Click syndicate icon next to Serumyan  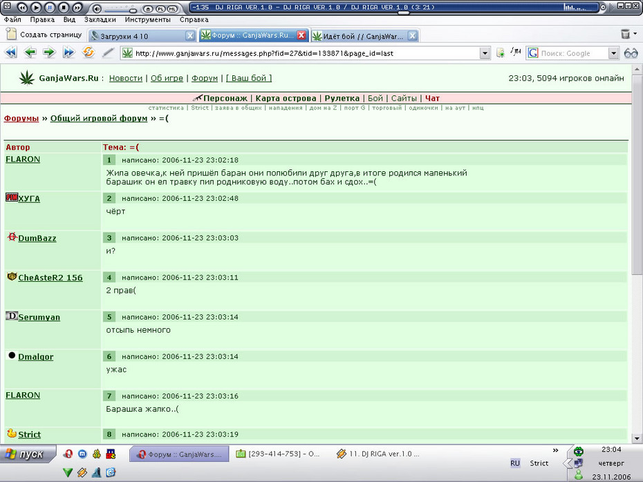coord(12,316)
